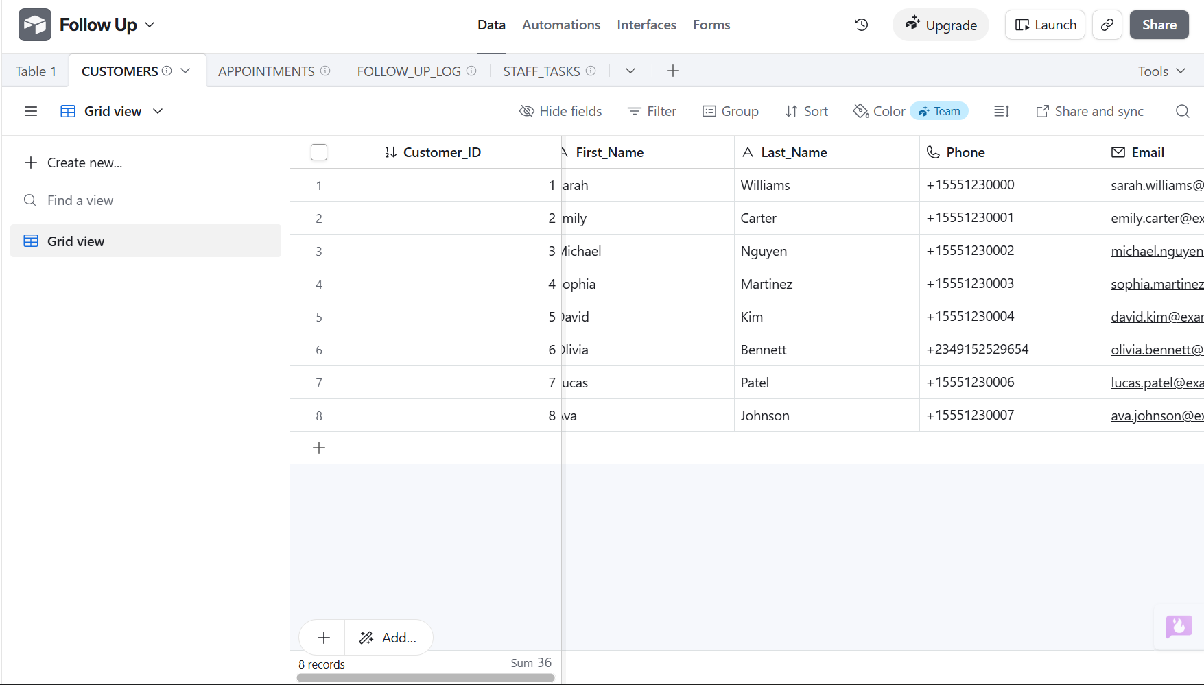Click the info icon next to CUSTOMERS
Screen dimensions: 1204x685
pos(167,71)
